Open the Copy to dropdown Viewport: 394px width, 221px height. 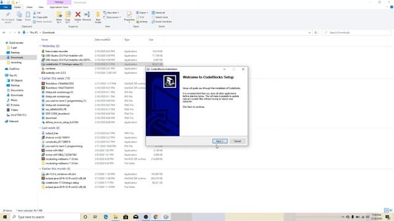(68, 17)
